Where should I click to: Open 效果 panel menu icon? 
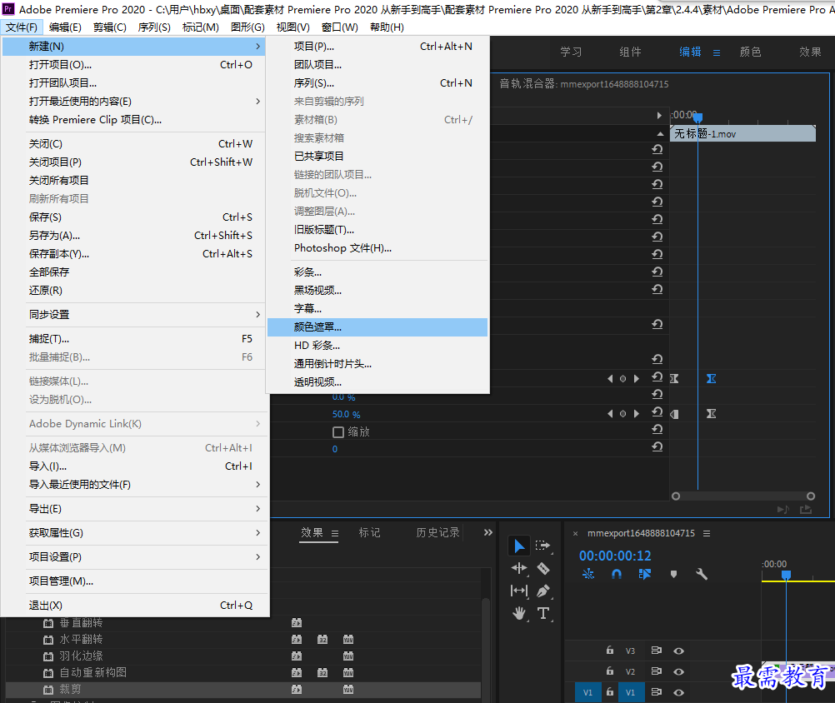click(x=334, y=533)
